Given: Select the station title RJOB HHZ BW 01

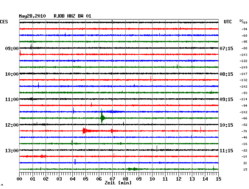Looking at the screenshot, I should click(x=72, y=16).
